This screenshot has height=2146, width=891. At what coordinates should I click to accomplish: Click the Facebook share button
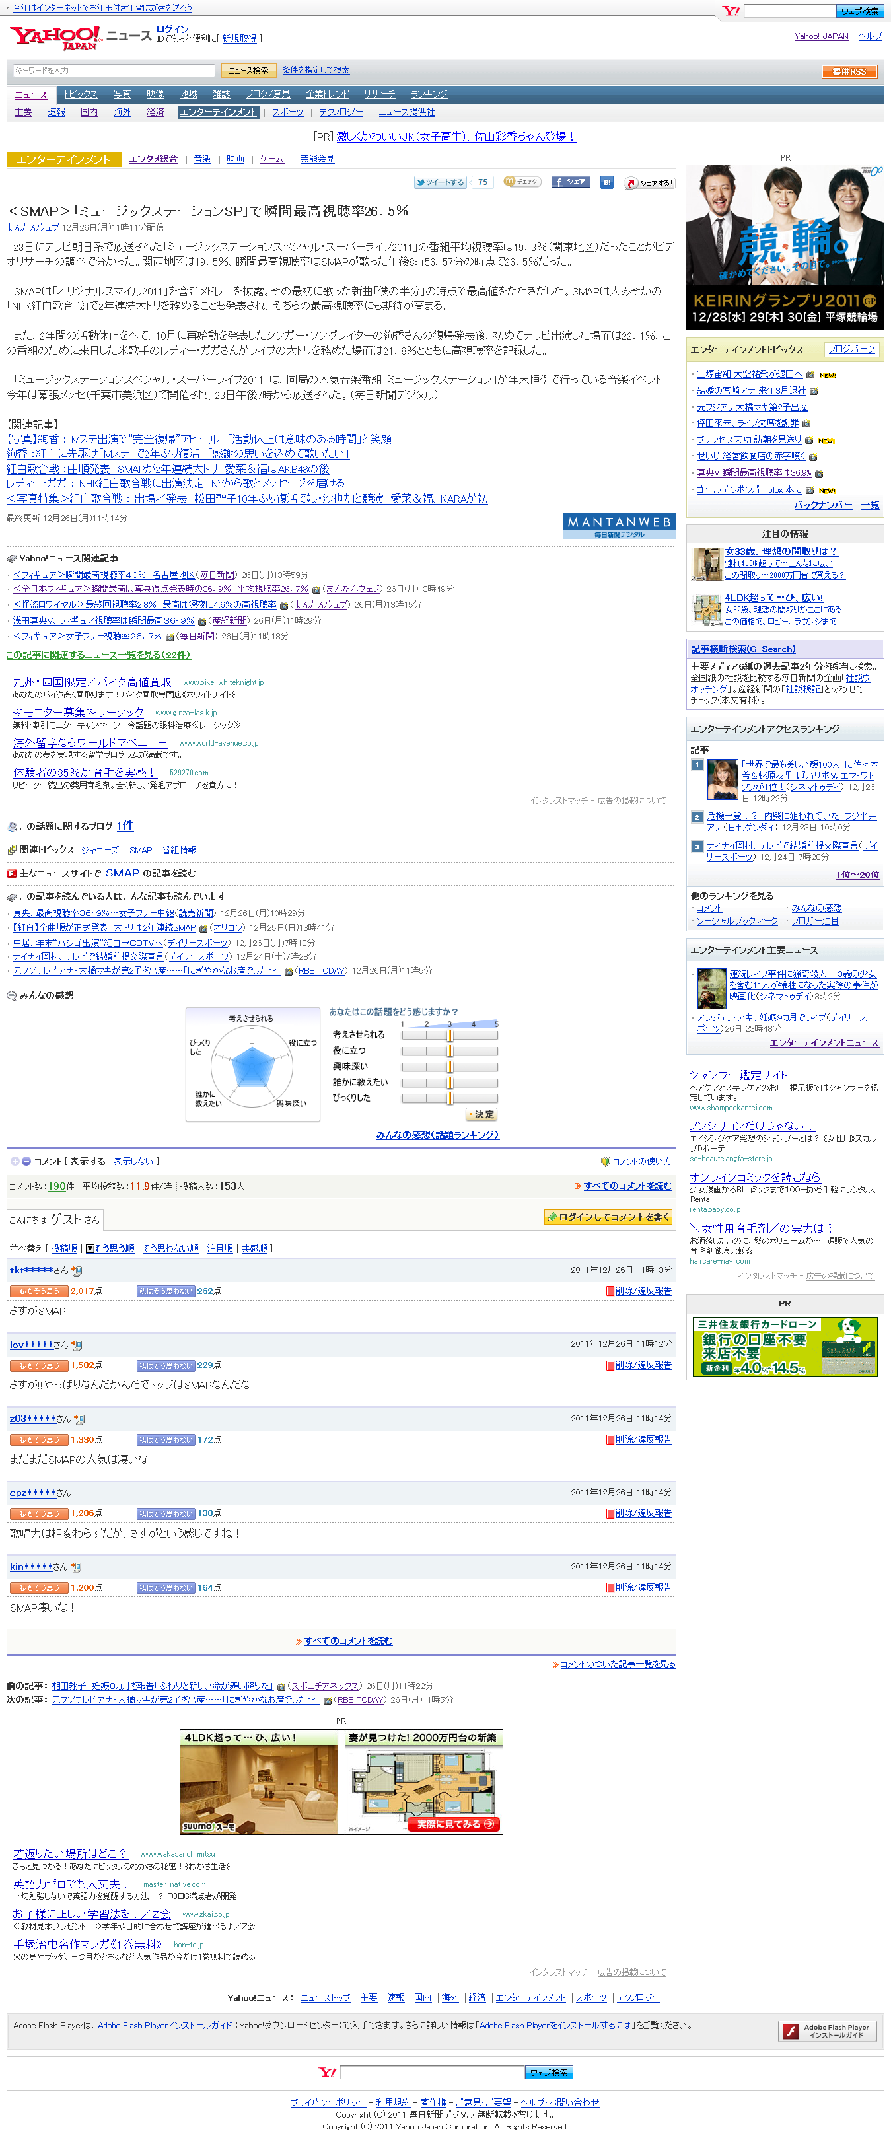coord(571,182)
